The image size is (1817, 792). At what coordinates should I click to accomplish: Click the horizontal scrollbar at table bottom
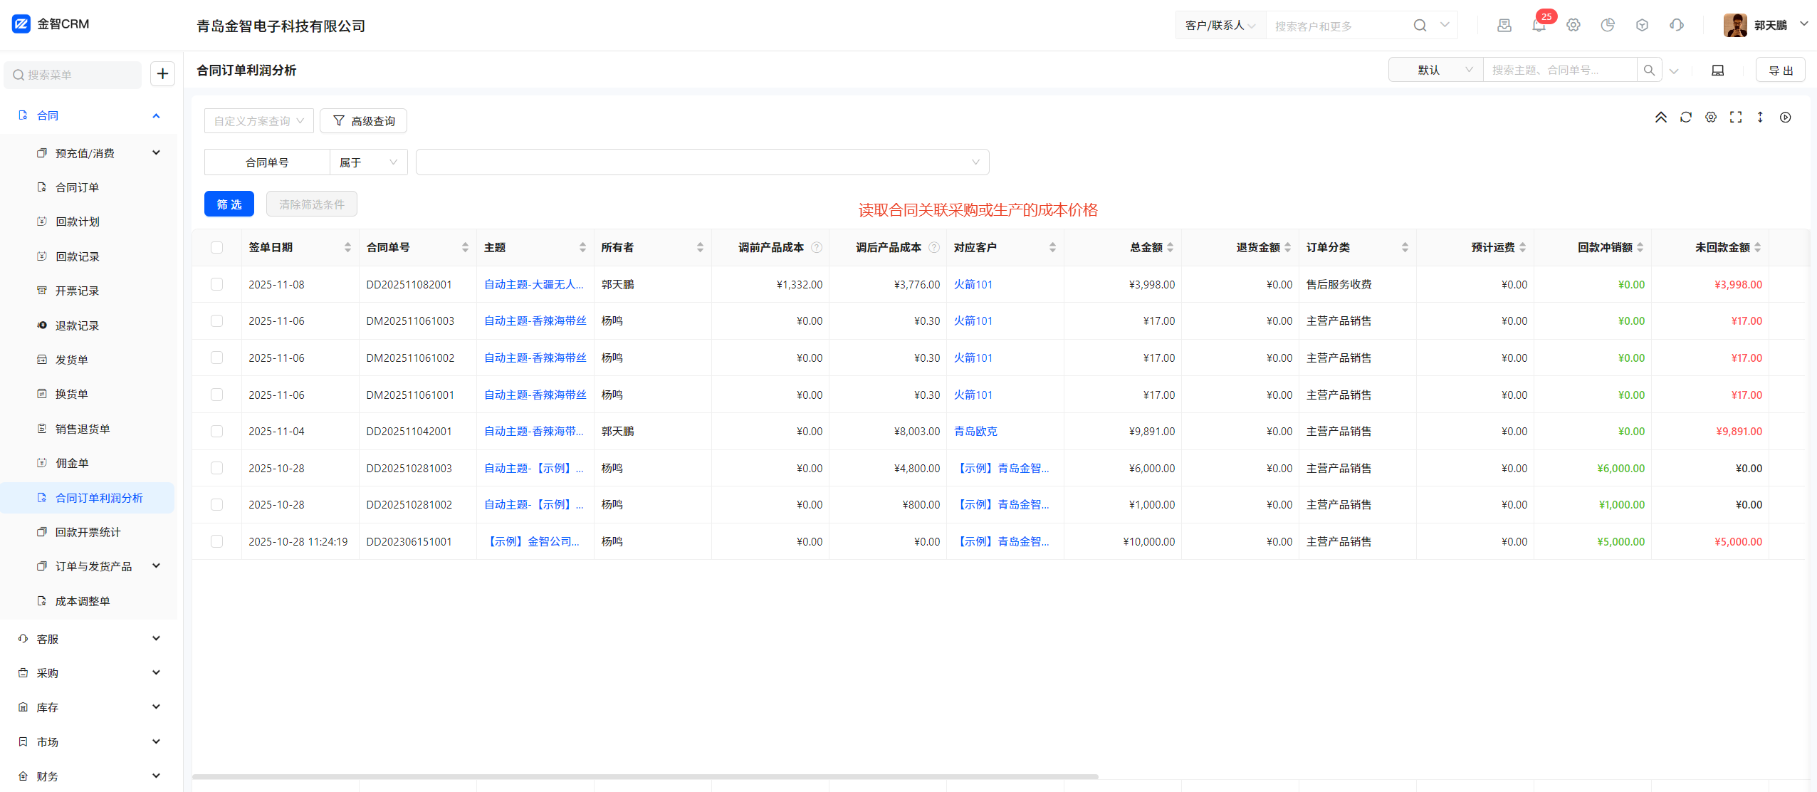point(644,776)
